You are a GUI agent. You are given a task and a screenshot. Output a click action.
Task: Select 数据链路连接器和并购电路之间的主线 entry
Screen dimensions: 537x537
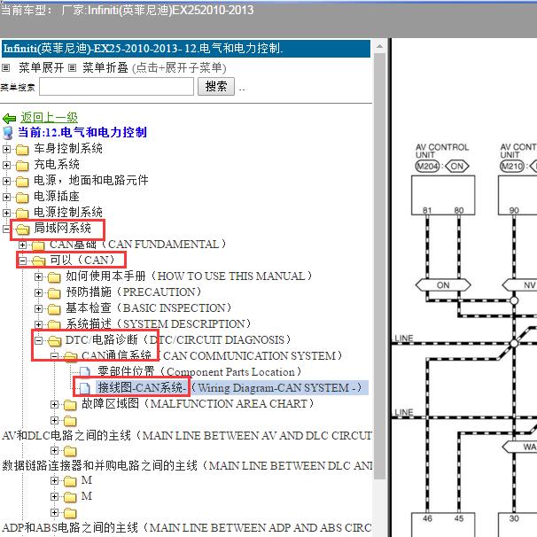coord(187,466)
